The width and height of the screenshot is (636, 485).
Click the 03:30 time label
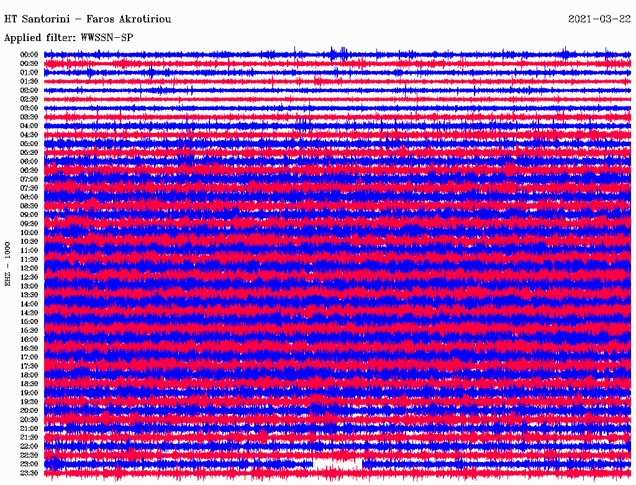click(x=29, y=117)
